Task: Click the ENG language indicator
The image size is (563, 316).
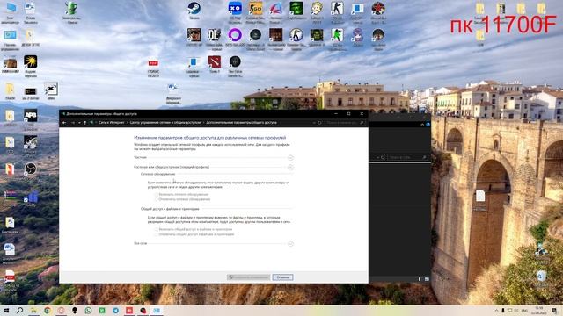Action: click(525, 310)
